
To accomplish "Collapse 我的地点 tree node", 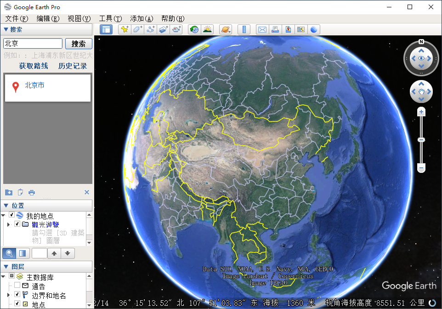I will coord(3,215).
